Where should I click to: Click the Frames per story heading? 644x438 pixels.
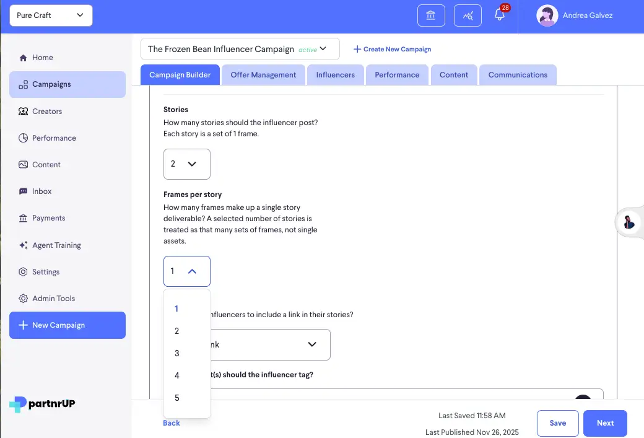(x=193, y=195)
